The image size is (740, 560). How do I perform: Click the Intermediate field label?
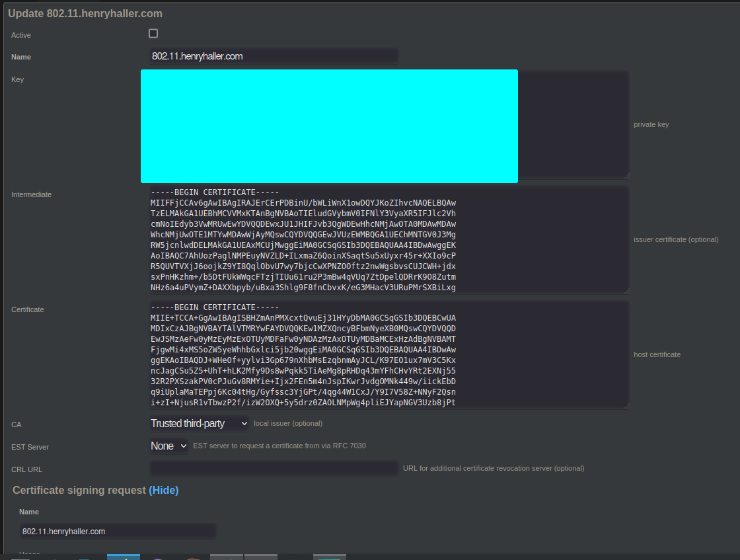[31, 194]
